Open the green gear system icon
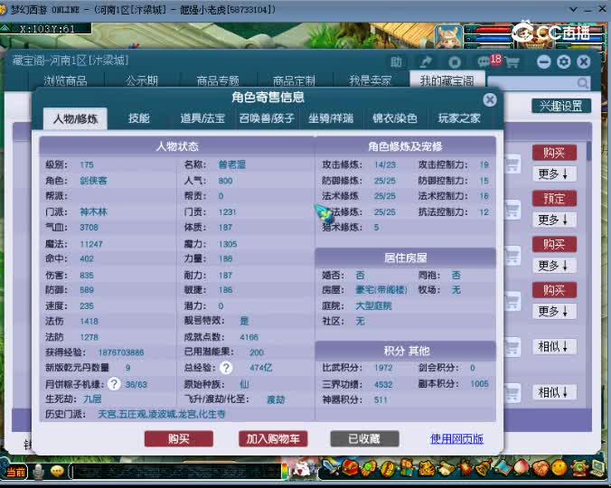611x488 pixels. coord(578,467)
